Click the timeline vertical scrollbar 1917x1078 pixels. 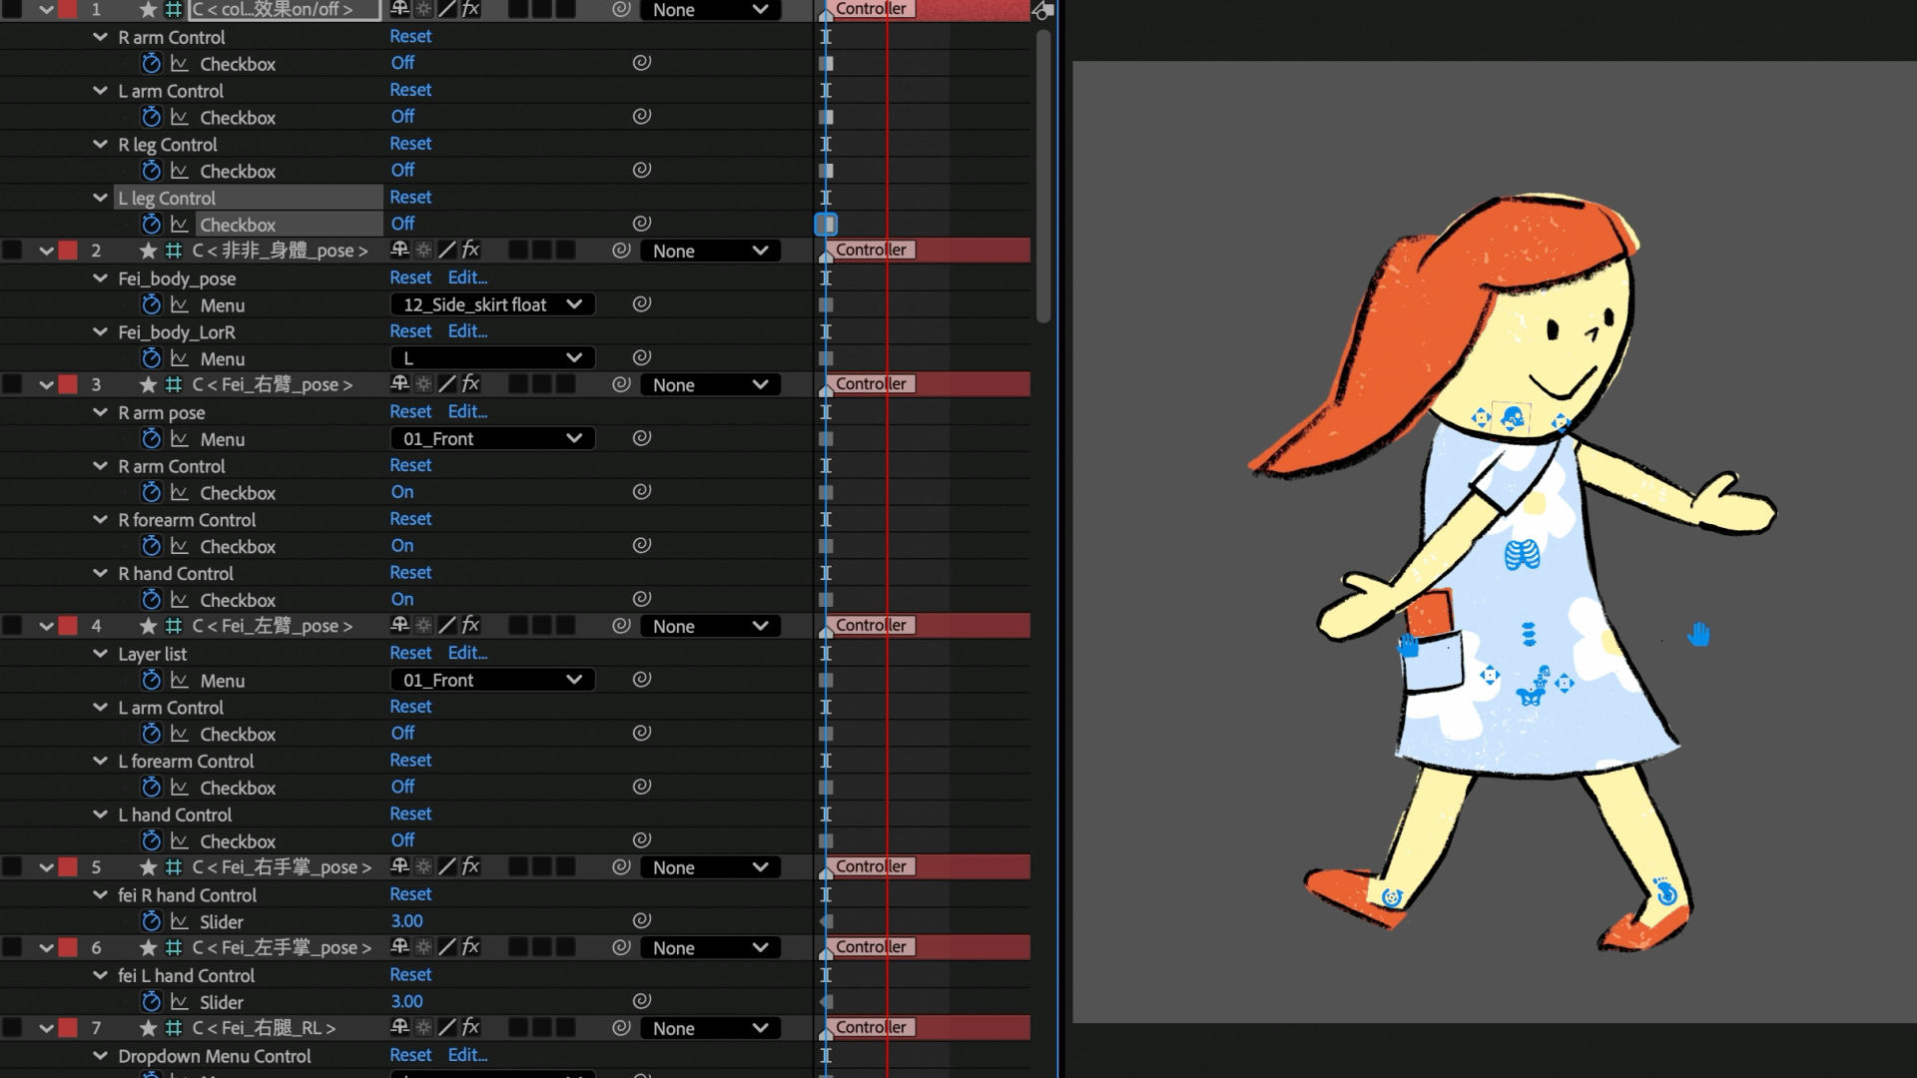tap(1043, 176)
